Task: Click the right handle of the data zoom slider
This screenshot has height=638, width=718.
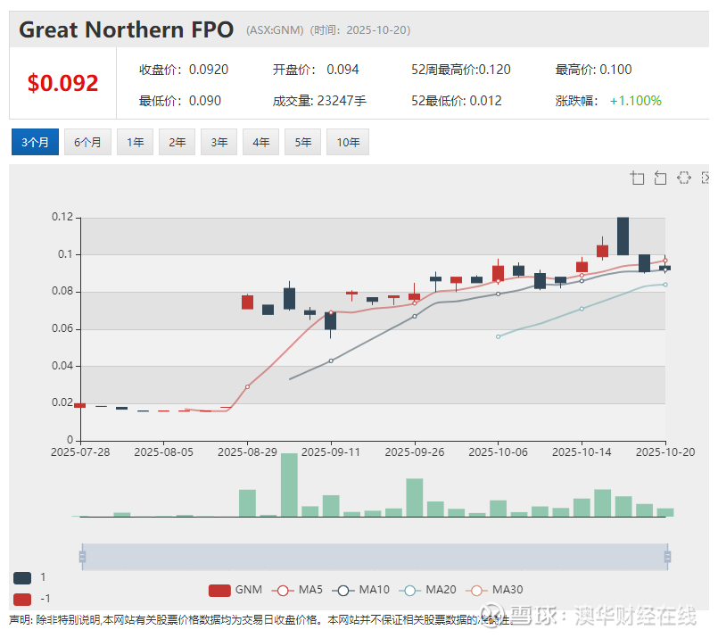Action: coord(668,557)
